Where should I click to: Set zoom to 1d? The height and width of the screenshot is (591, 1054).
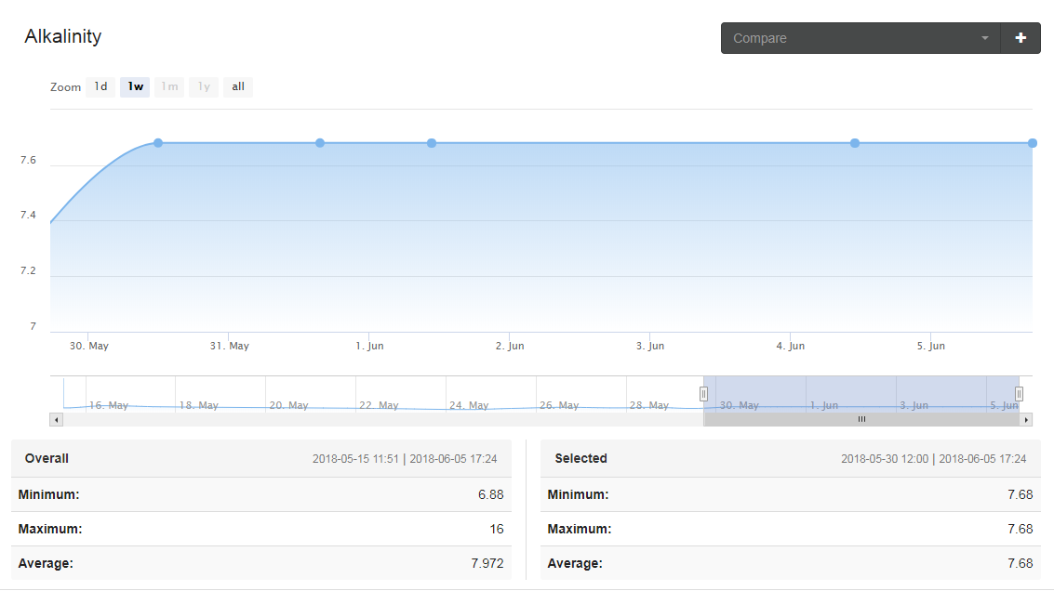coord(100,87)
